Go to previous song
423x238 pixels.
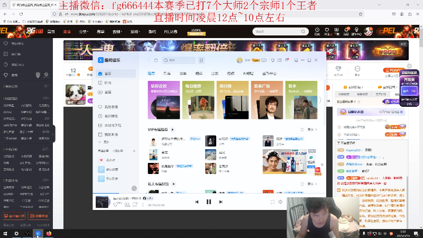click(x=197, y=202)
